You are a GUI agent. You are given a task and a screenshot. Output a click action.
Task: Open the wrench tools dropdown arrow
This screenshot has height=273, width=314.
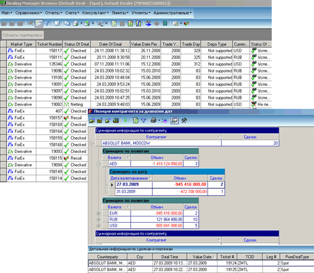point(106,24)
